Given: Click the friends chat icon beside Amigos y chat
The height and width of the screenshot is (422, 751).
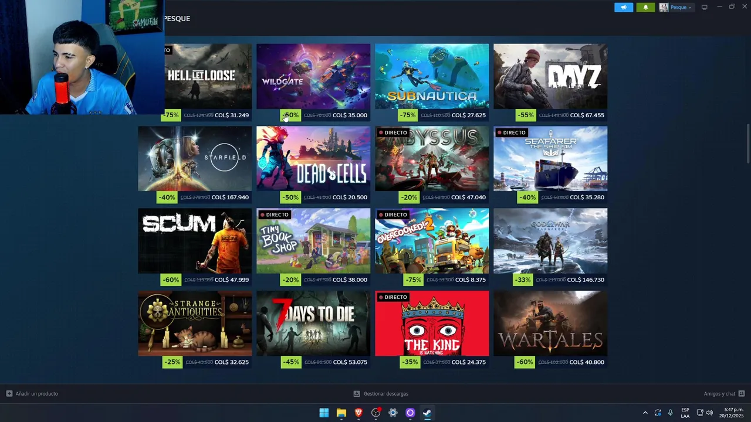Looking at the screenshot, I should [x=742, y=394].
